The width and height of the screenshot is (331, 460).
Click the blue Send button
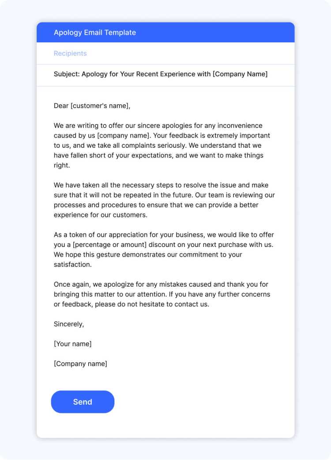[83, 402]
